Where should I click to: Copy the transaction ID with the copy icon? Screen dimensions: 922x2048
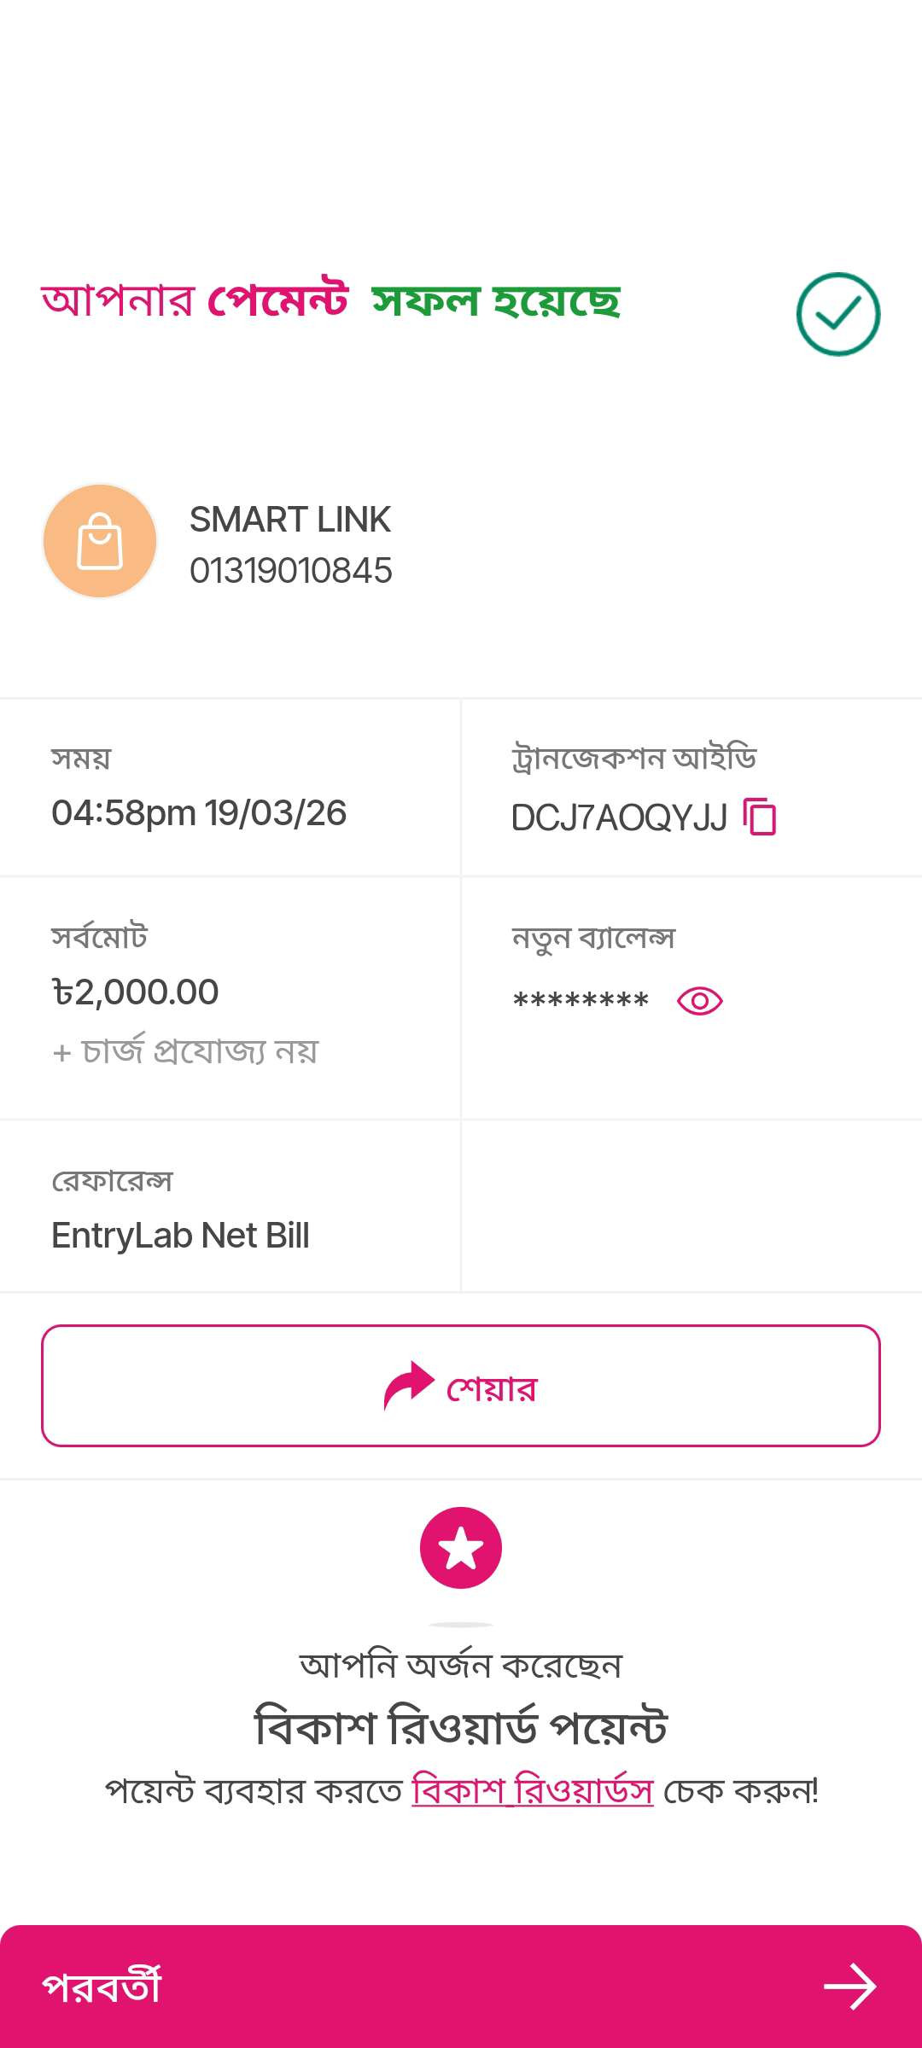[x=760, y=817]
